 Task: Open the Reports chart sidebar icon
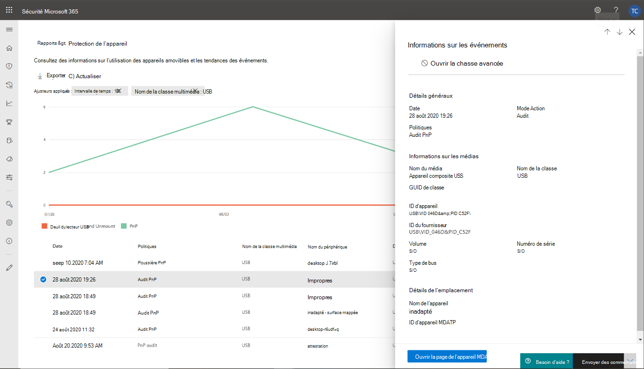(x=9, y=103)
